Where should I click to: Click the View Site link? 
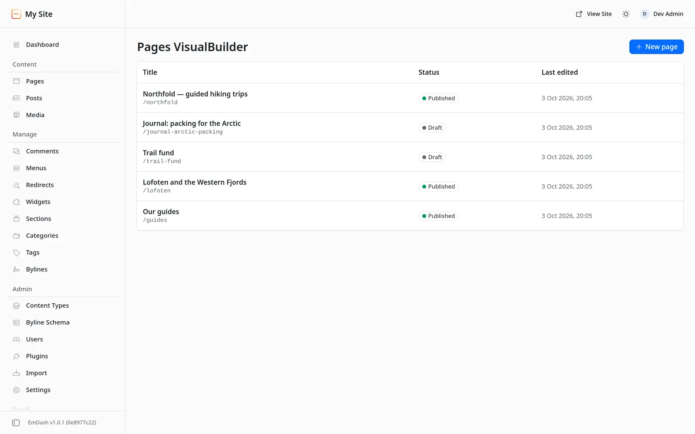point(594,14)
